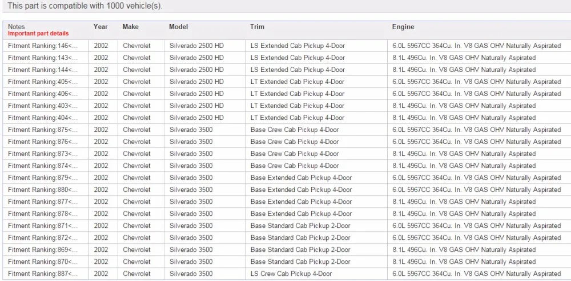The width and height of the screenshot is (571, 281).
Task: Click the red 'Important part details' text
Action: [38, 34]
